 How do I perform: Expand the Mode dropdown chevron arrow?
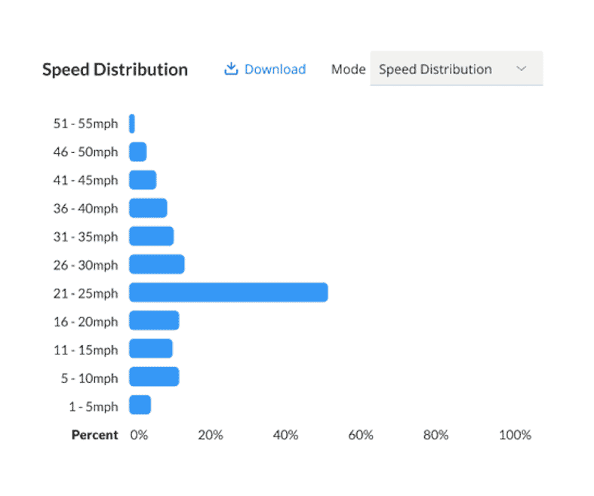click(522, 69)
